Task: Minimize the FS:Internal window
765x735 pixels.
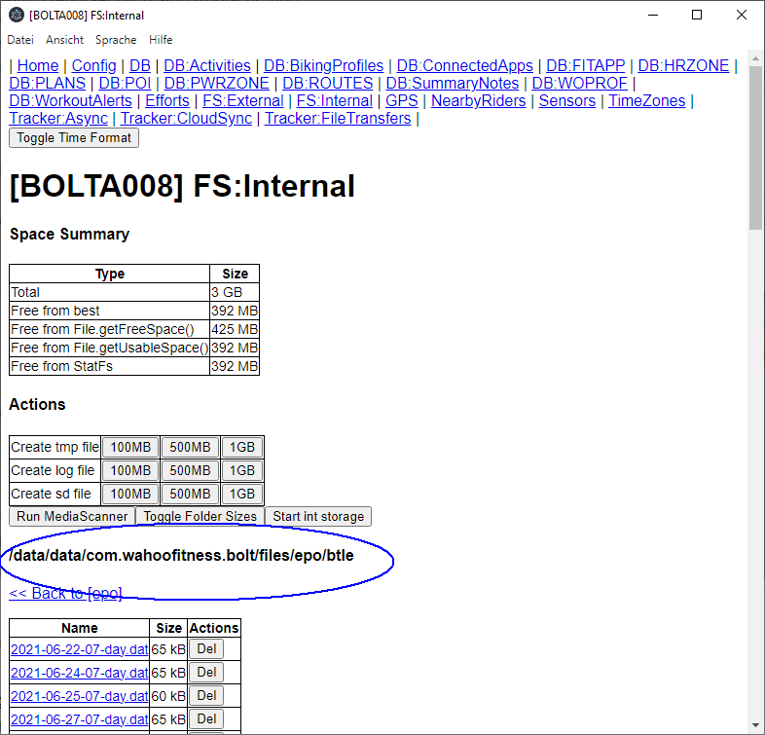Action: [x=653, y=16]
